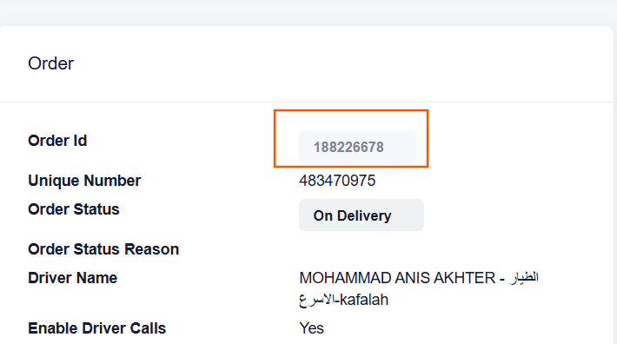Click the divider line below Order heading
Screen dimensions: 617x344
pos(307,103)
